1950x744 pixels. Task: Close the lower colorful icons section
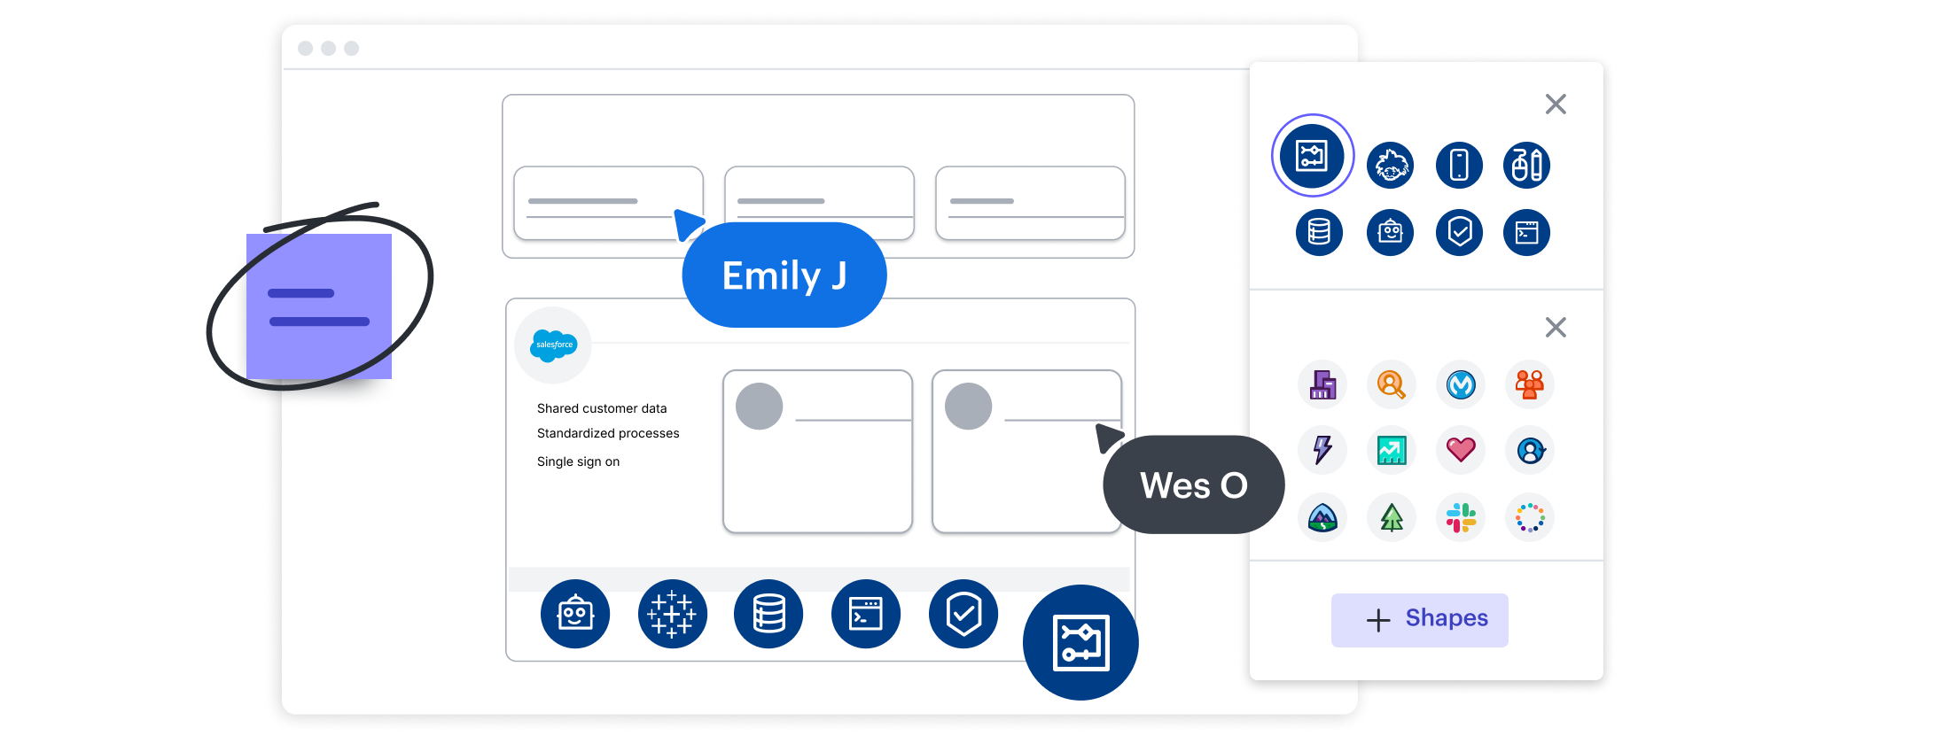1556,328
